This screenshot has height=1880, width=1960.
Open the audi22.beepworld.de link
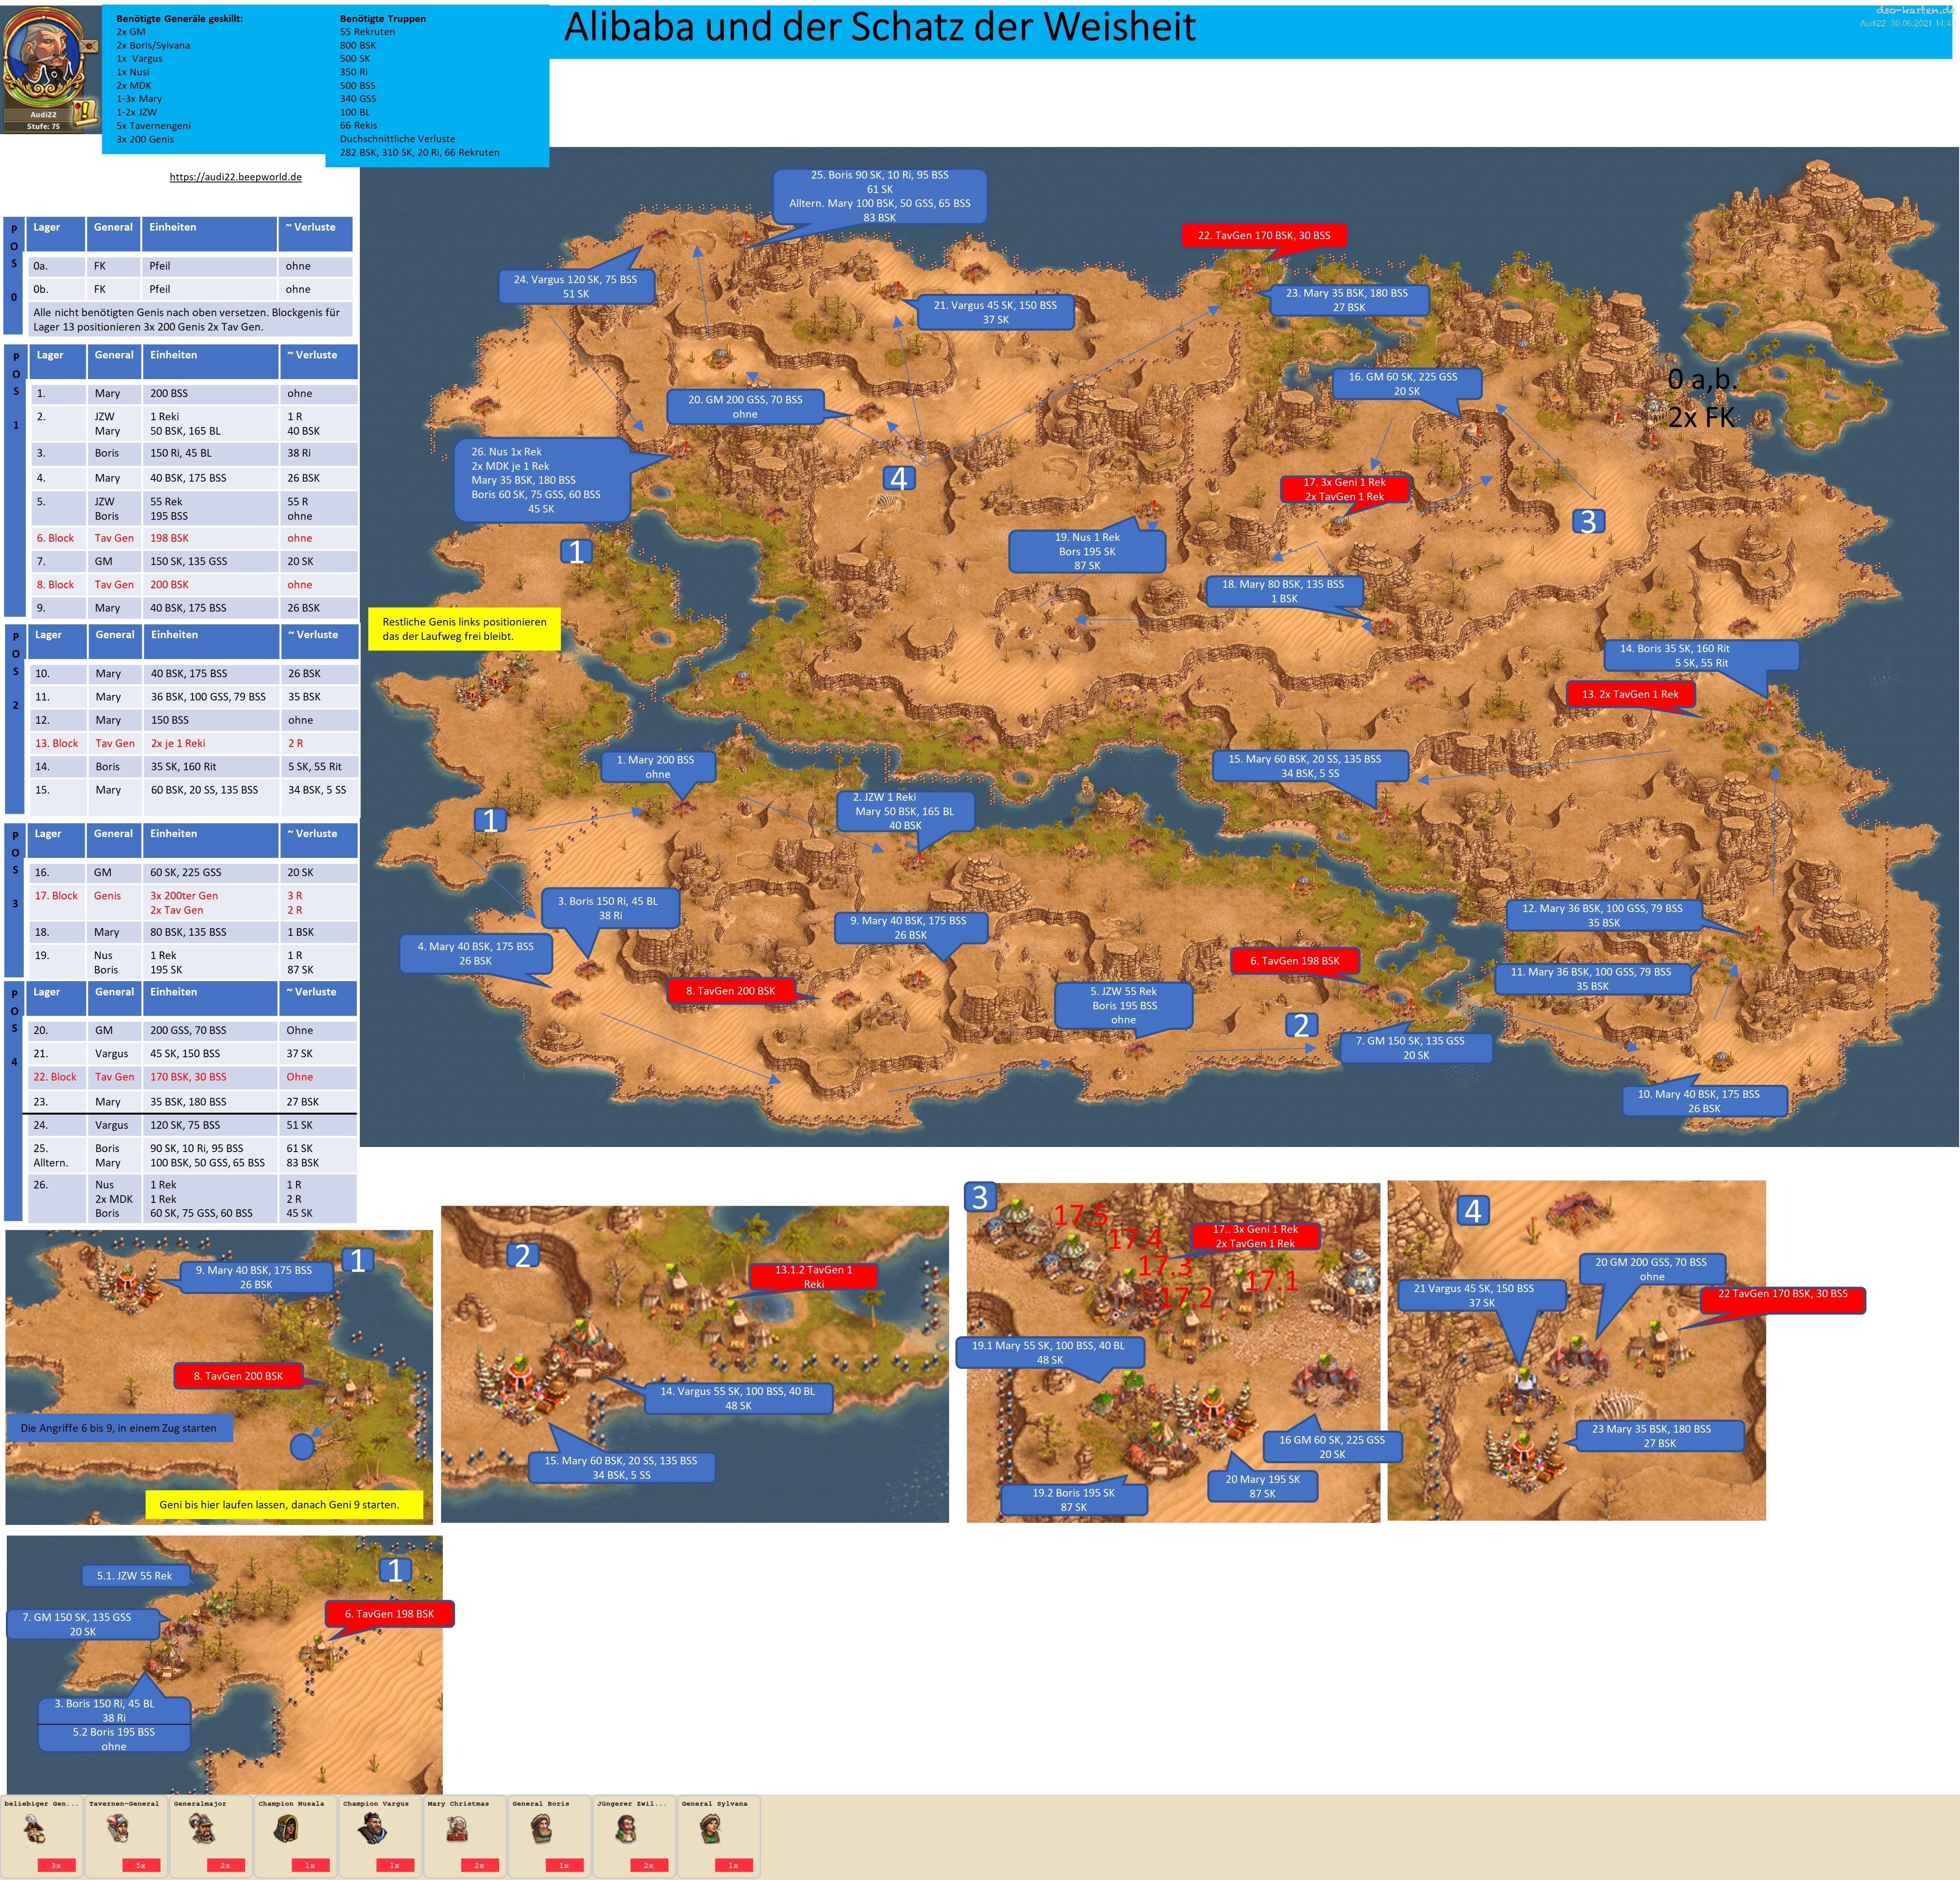[235, 177]
